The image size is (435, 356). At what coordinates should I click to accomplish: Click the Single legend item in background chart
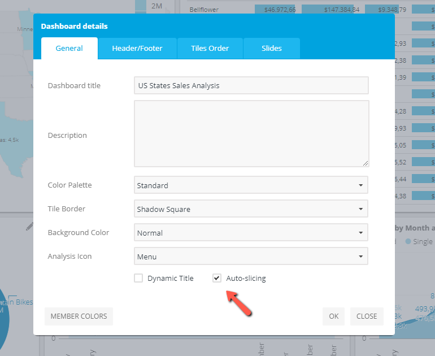(419, 242)
